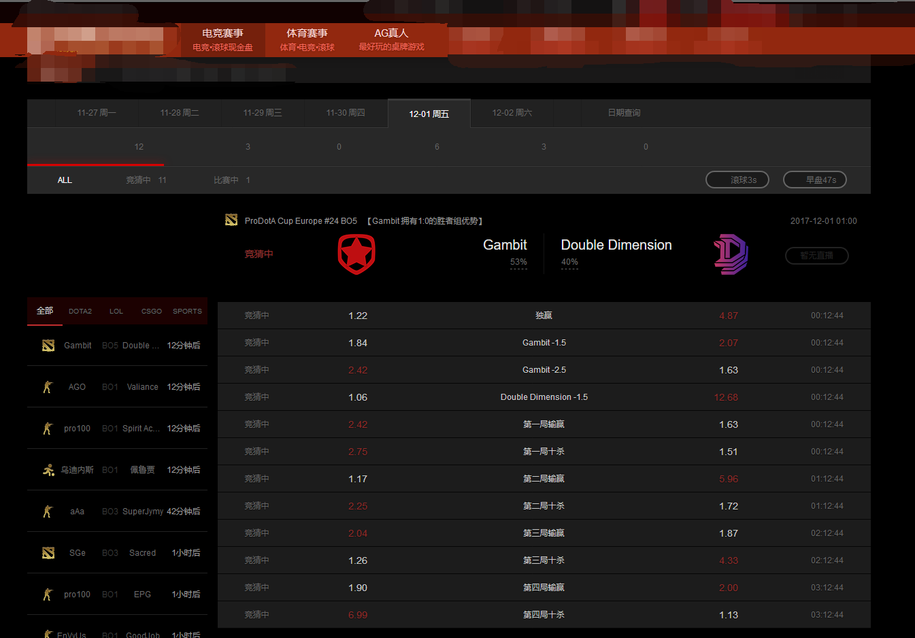This screenshot has width=915, height=638.
Task: Pick the 1.63 odds for Gambit -2.5
Action: [729, 370]
